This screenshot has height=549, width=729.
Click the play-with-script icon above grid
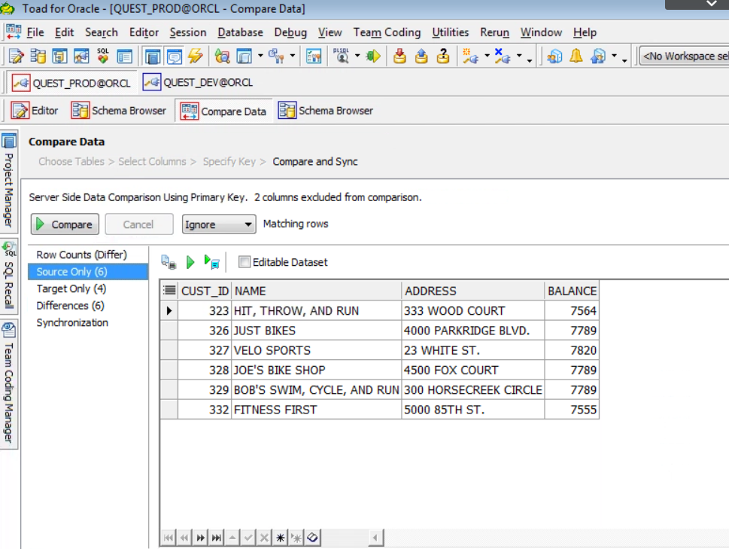(x=211, y=262)
